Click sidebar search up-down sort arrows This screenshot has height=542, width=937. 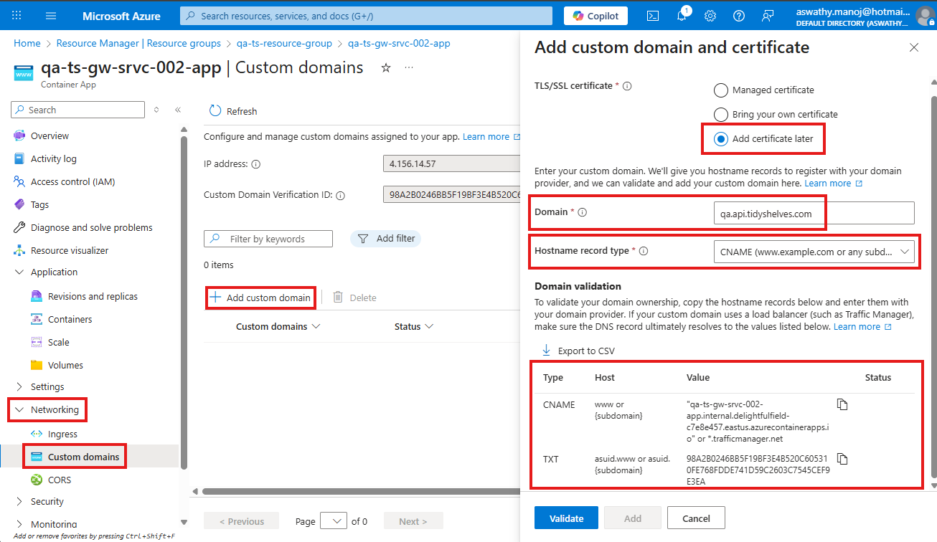[x=156, y=110]
